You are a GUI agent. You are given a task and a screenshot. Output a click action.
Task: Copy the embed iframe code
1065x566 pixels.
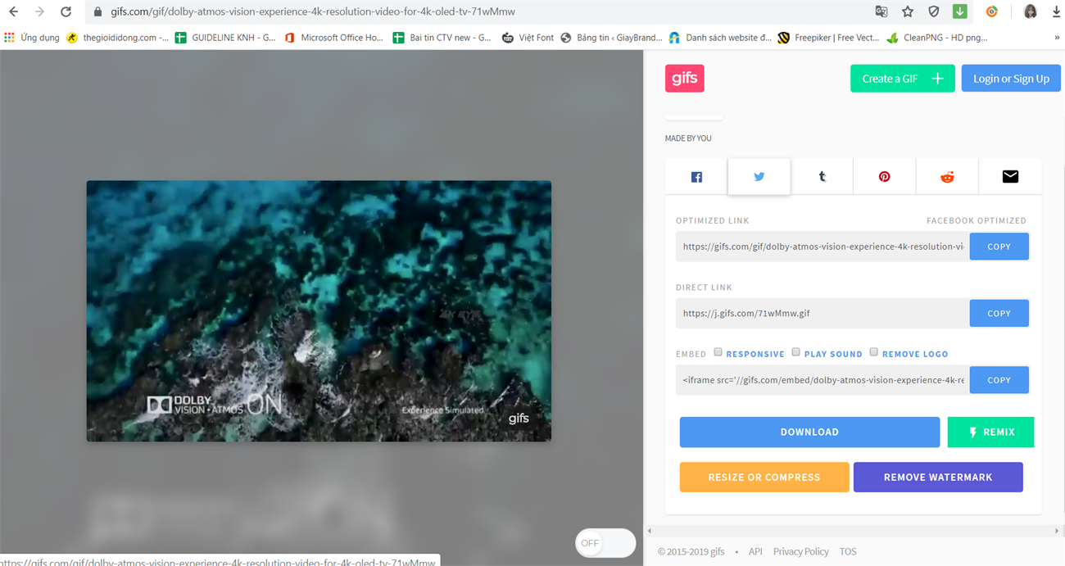pos(999,380)
